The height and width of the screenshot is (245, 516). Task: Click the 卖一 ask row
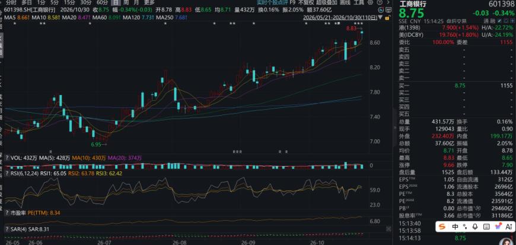[x=456, y=78]
